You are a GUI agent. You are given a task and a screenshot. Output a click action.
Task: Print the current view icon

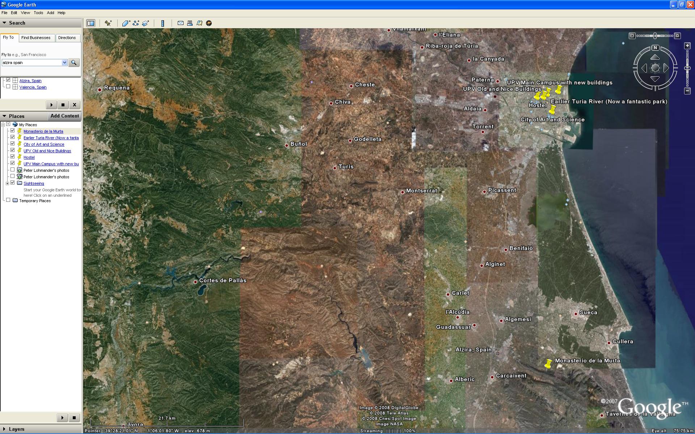coord(190,23)
